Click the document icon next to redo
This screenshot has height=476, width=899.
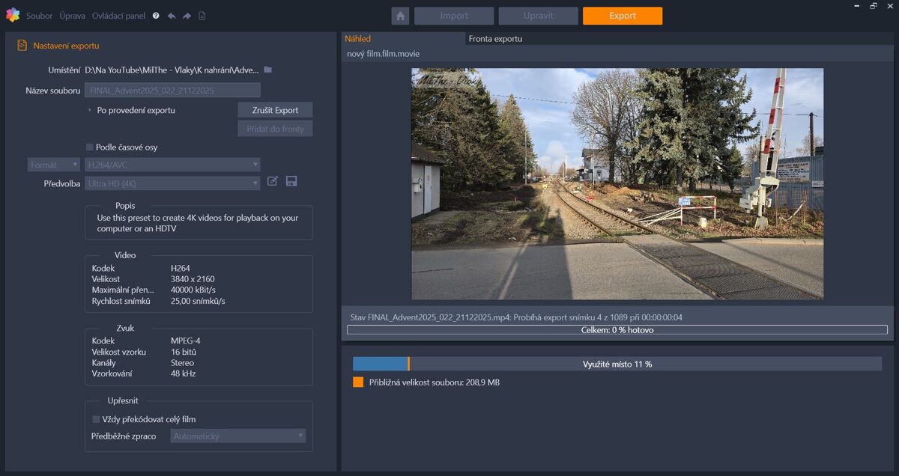202,16
